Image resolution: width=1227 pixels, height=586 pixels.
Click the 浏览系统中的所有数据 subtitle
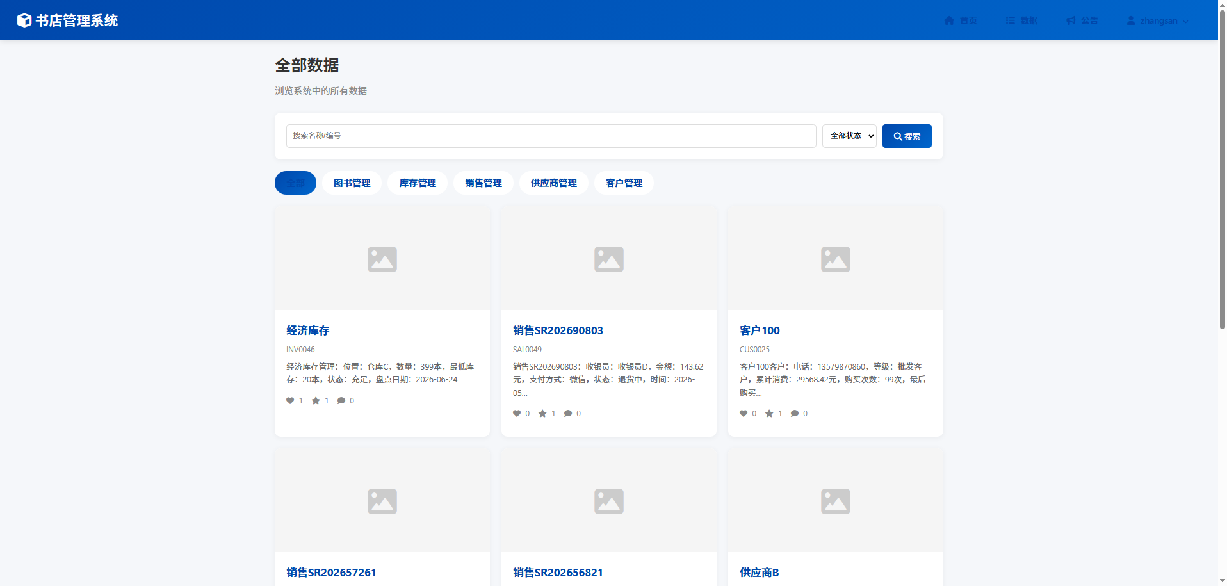[x=321, y=91]
